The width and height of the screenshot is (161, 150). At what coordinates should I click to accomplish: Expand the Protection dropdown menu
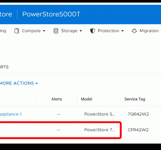[x=111, y=31]
